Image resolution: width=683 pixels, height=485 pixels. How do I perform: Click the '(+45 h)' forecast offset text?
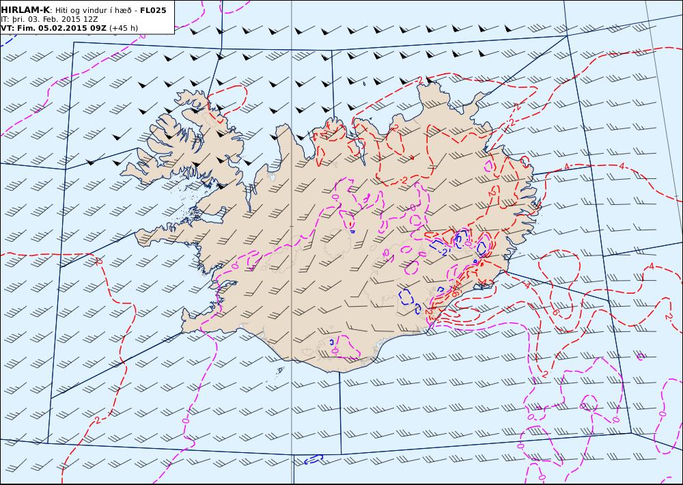click(x=123, y=28)
